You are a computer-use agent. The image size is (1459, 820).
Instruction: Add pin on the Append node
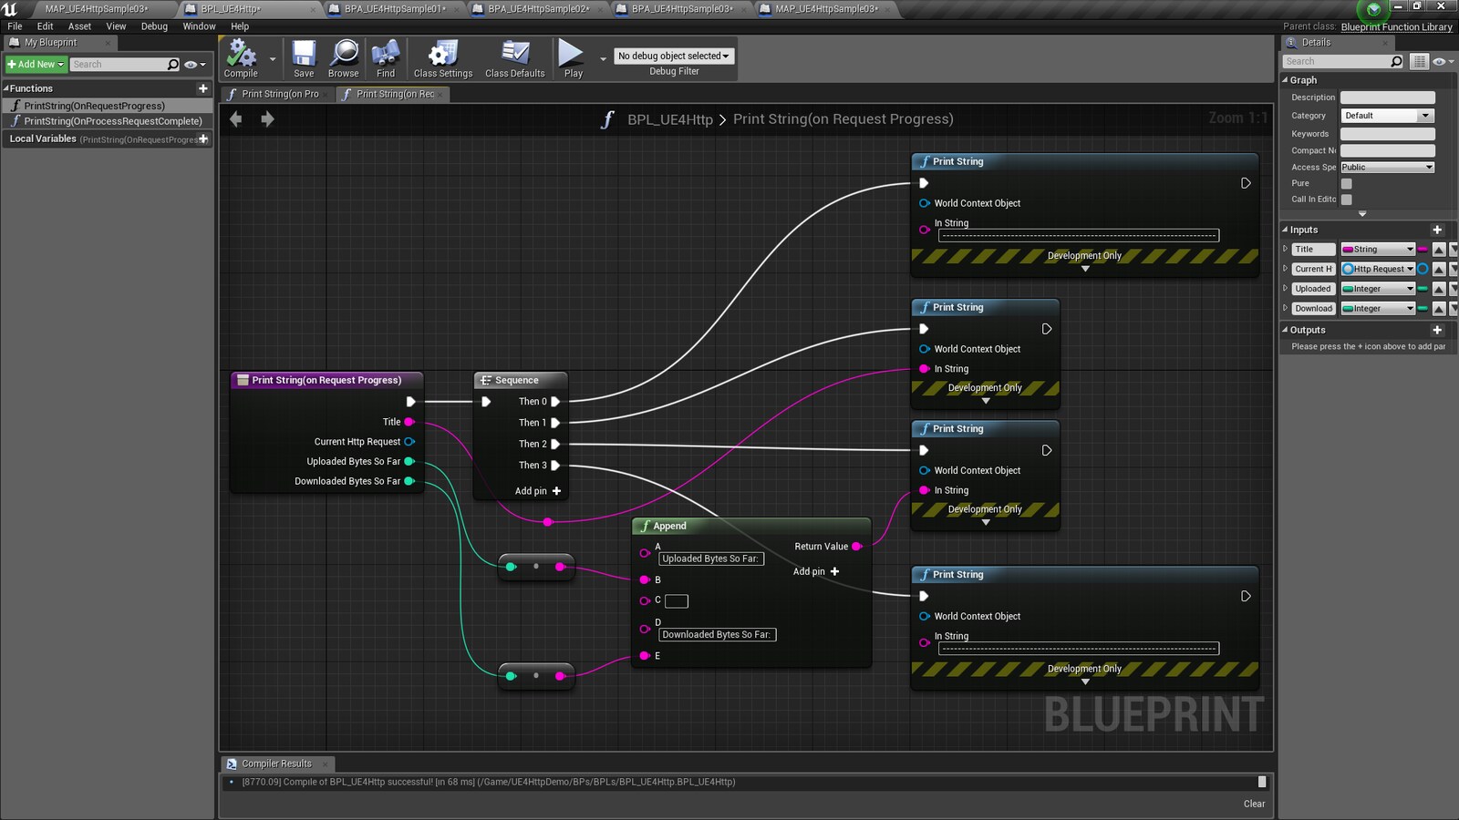coord(816,571)
